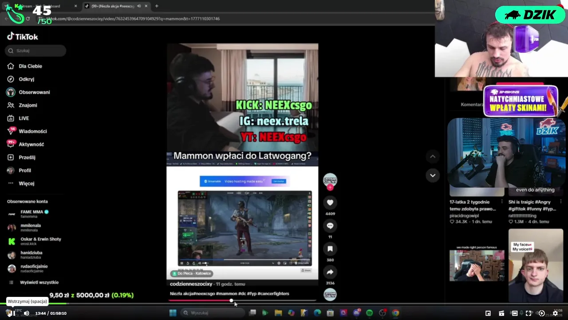Share the TikTok video via arrow icon

[x=330, y=272]
